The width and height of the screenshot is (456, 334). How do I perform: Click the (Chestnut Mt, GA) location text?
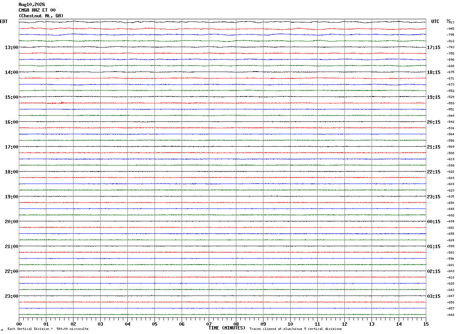pyautogui.click(x=41, y=16)
